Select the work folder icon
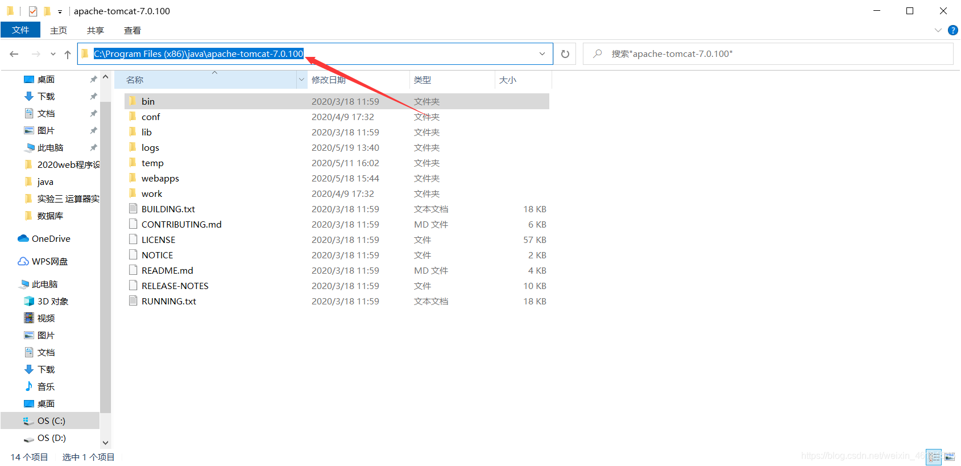961x466 pixels. pos(133,193)
